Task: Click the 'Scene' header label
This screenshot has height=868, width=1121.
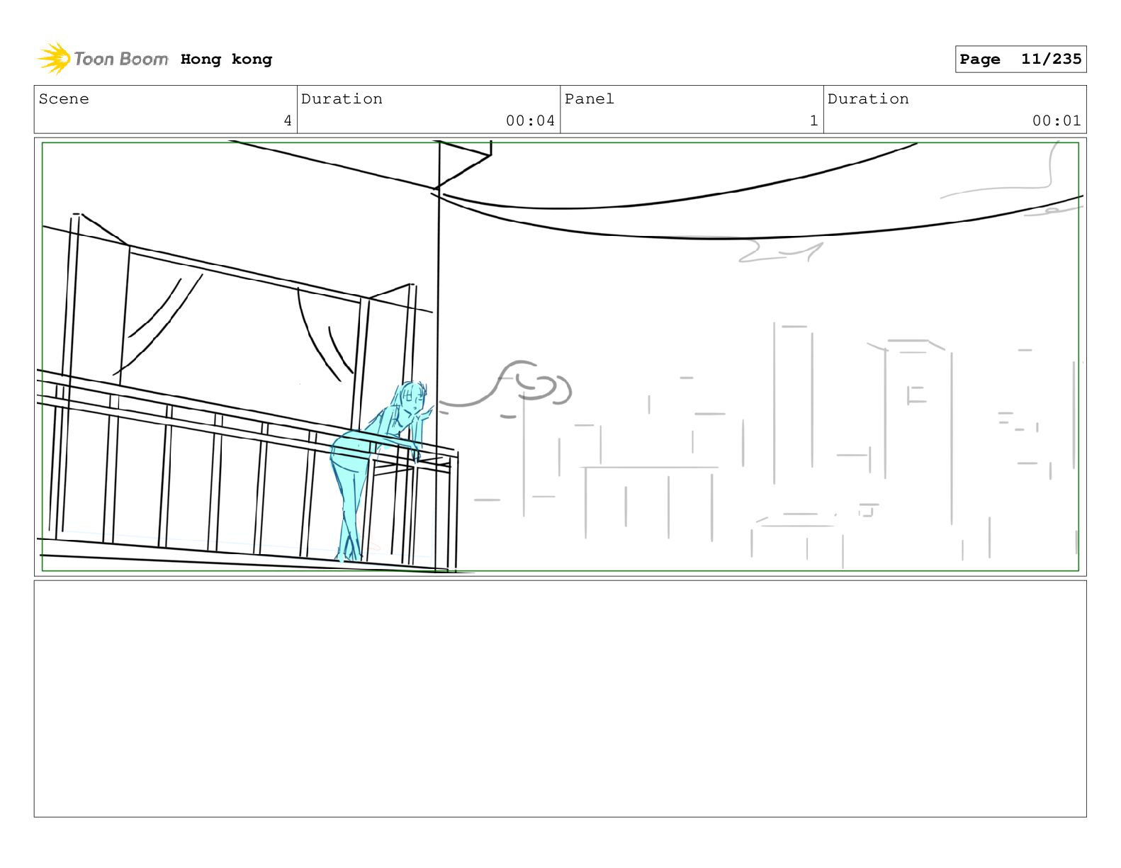Action: click(x=64, y=99)
